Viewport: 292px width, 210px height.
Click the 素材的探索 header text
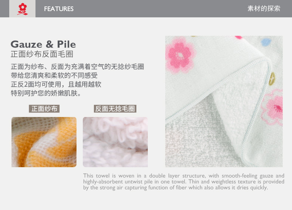264,8
